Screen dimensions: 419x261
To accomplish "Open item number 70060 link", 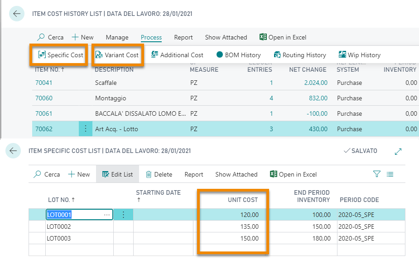I will coord(44,98).
